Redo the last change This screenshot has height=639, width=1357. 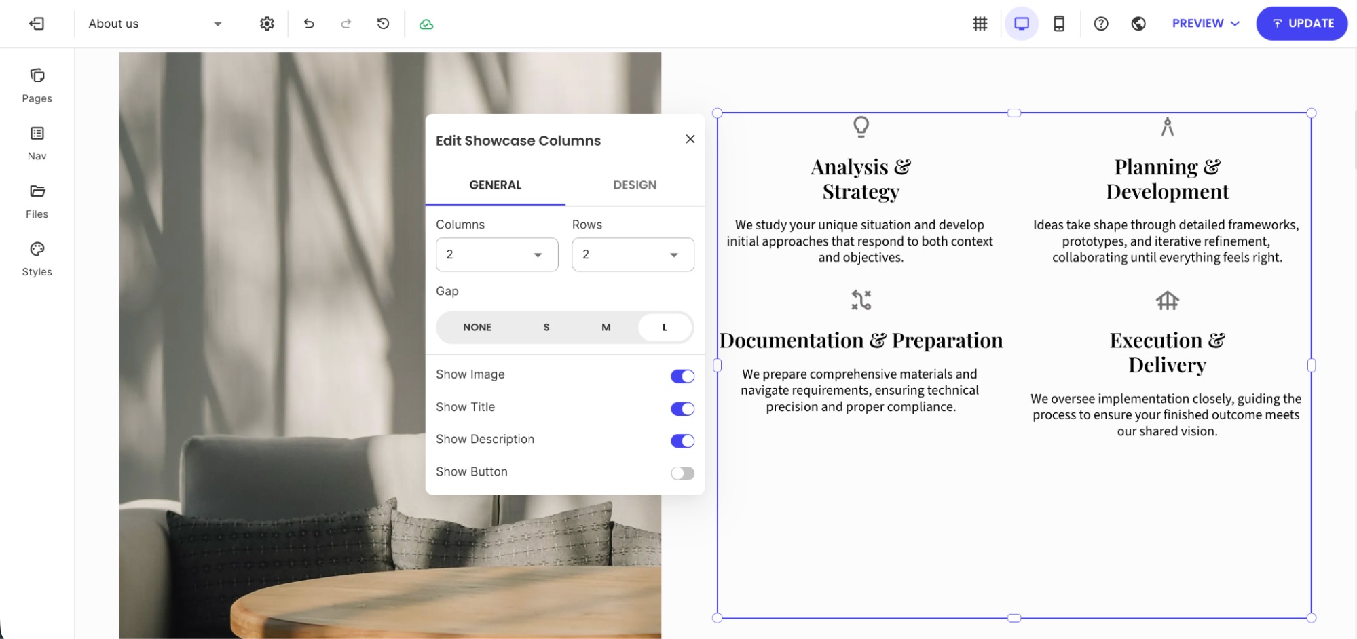tap(346, 24)
